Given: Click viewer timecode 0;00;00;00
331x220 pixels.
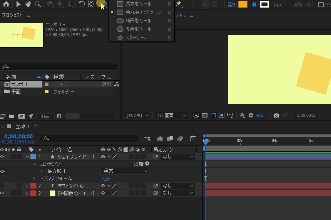Looking at the screenshot, I should (306, 115).
